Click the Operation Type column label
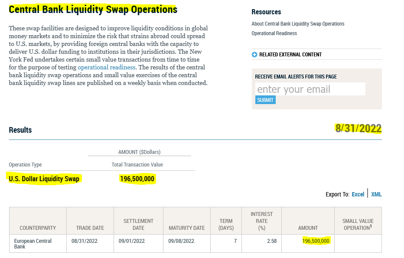Screen dimensions: 404x258 [x=25, y=165]
